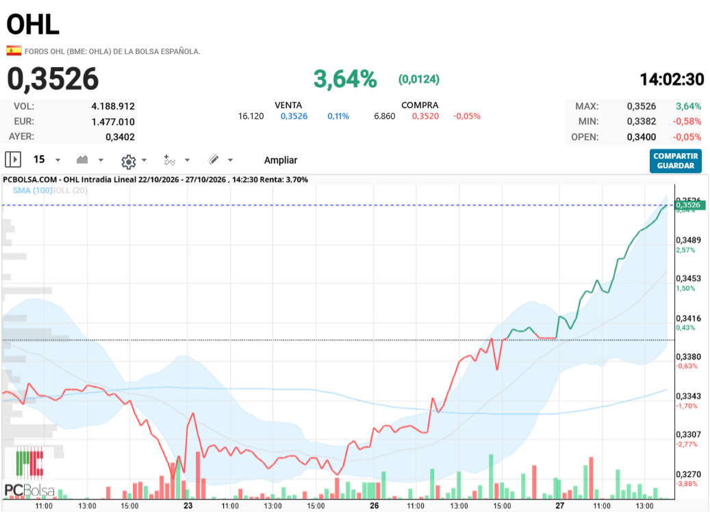Click the volume value 4.188.912
This screenshot has height=512, width=710.
pos(113,106)
